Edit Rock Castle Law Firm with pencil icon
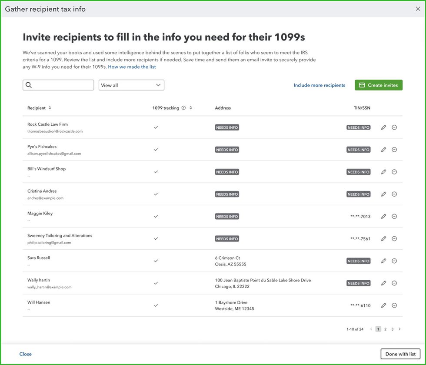 coord(383,127)
